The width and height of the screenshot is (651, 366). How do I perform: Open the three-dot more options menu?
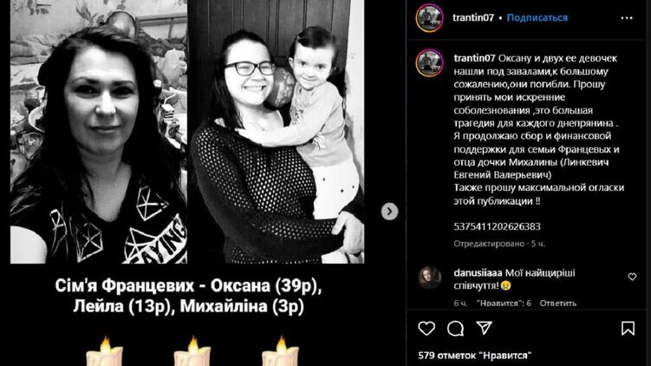627,18
